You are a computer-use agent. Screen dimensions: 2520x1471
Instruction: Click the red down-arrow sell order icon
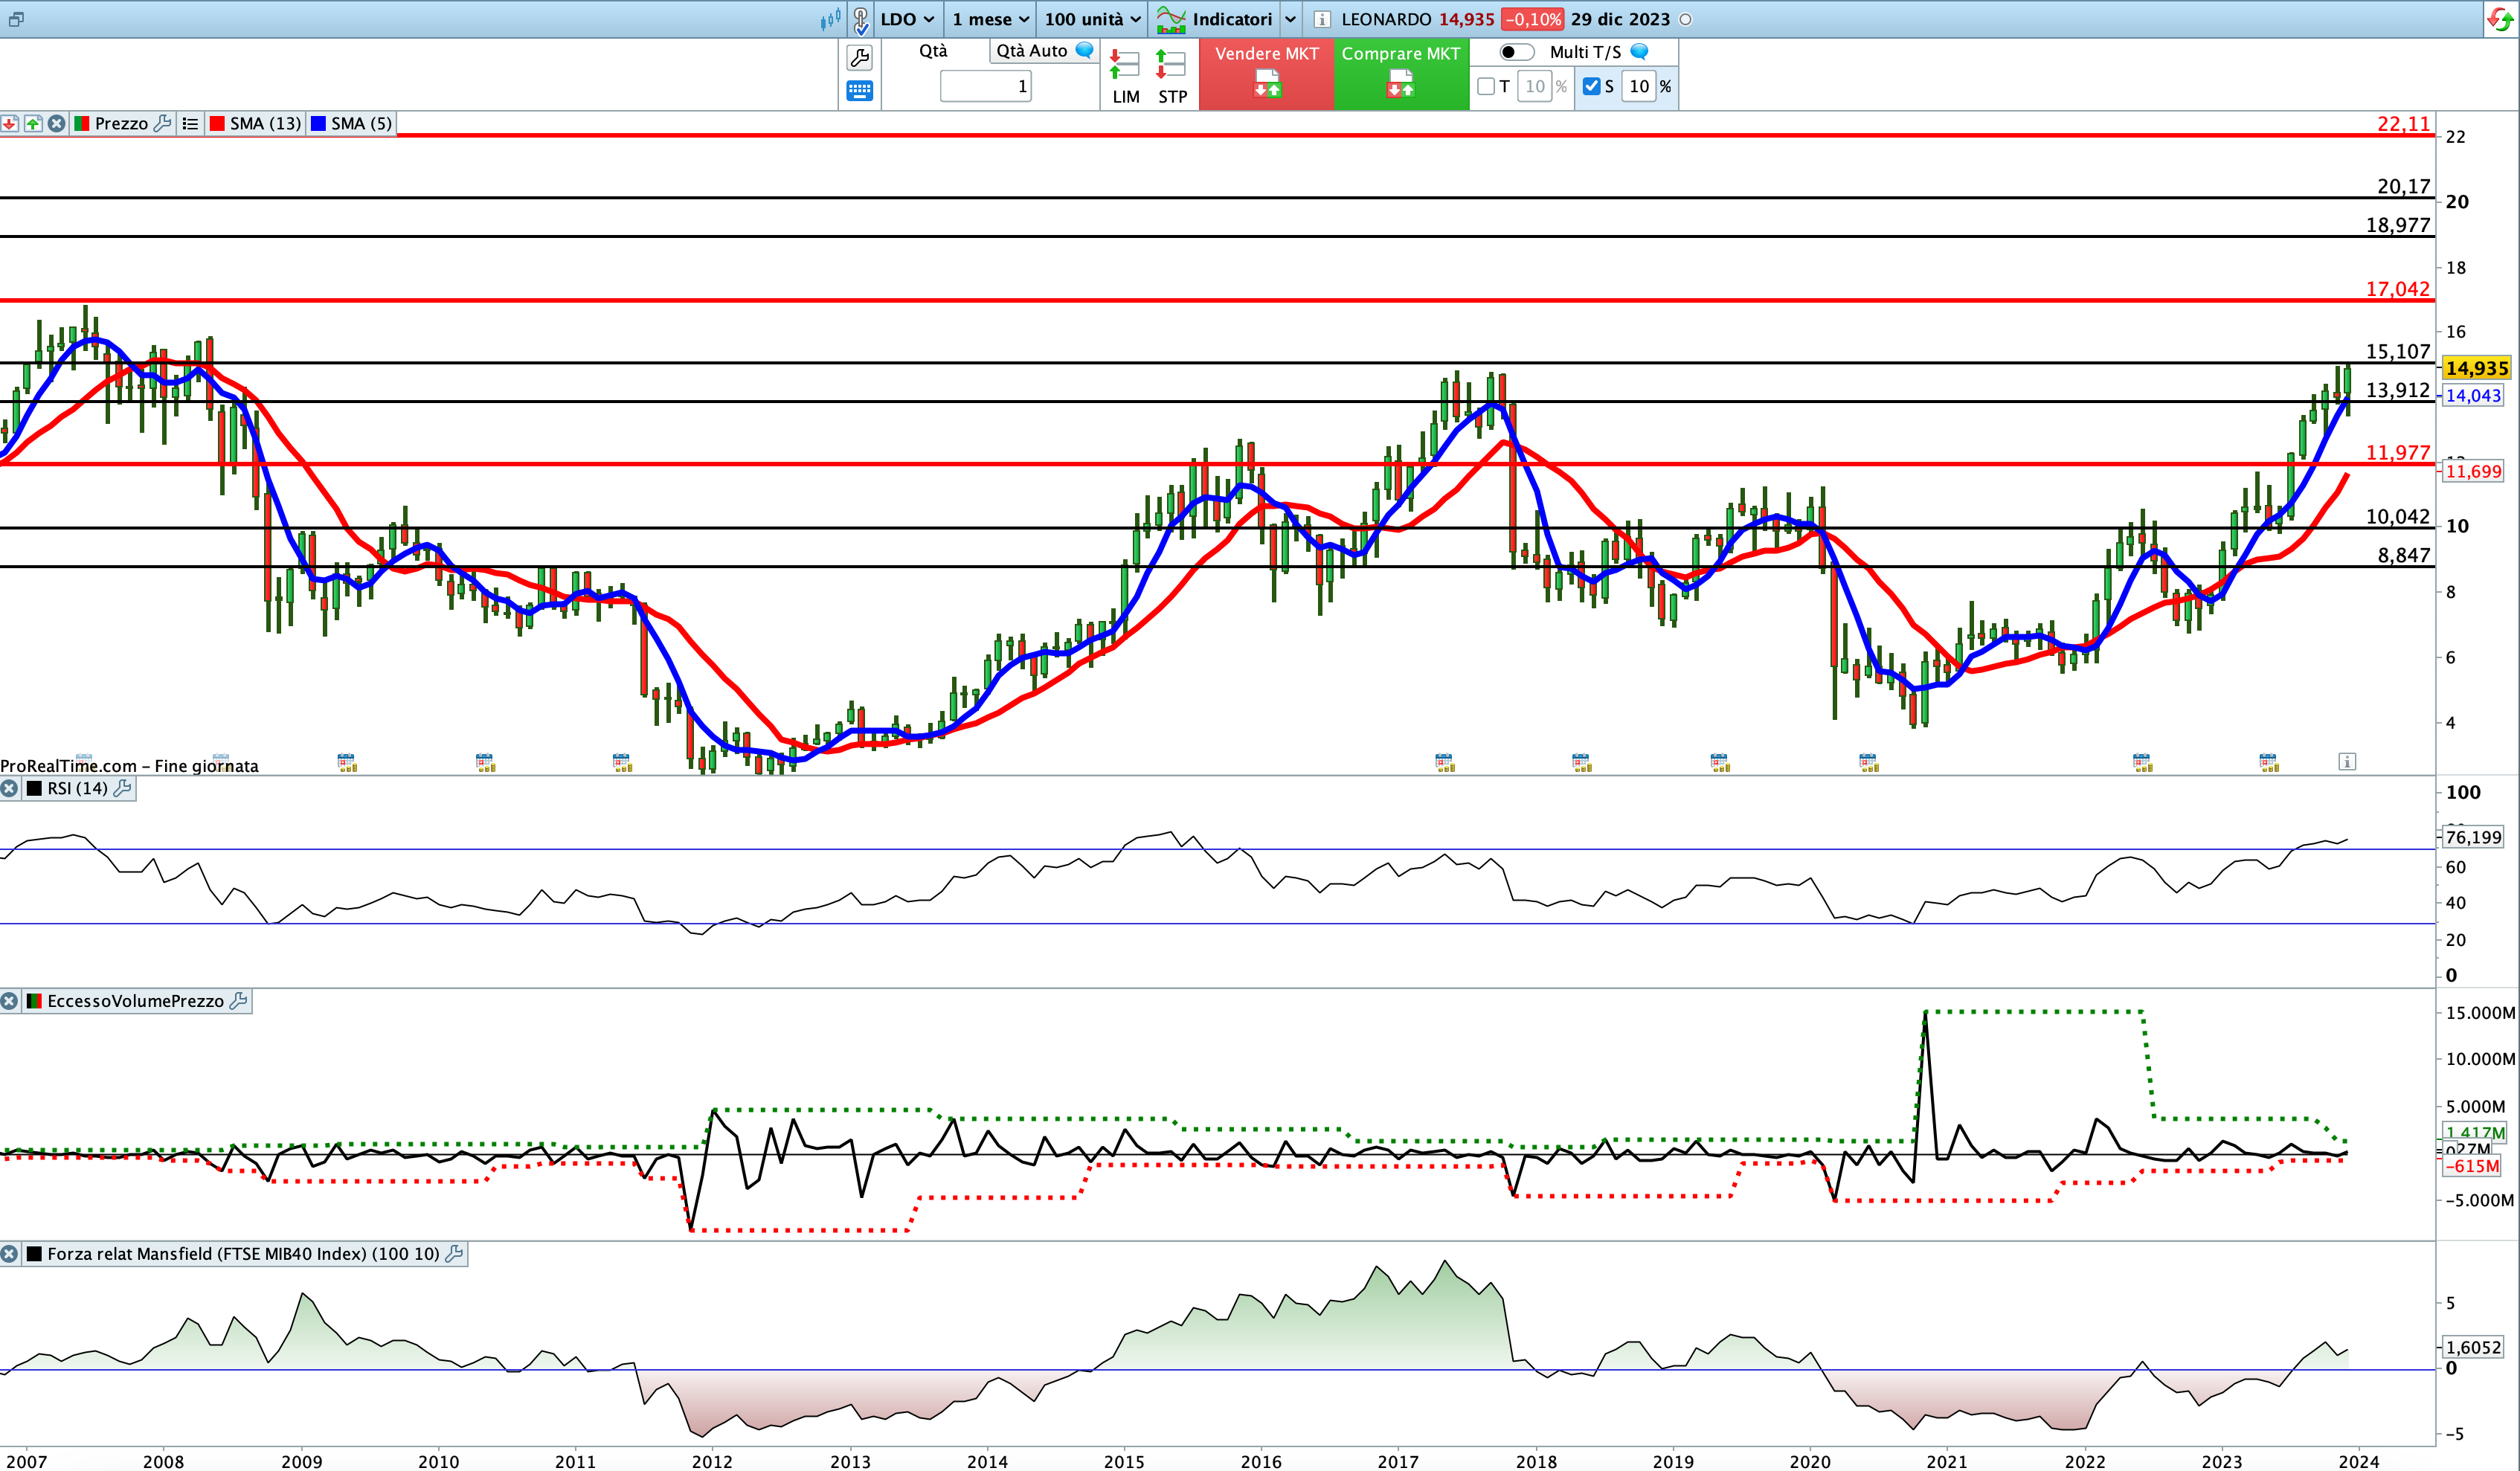(9, 124)
